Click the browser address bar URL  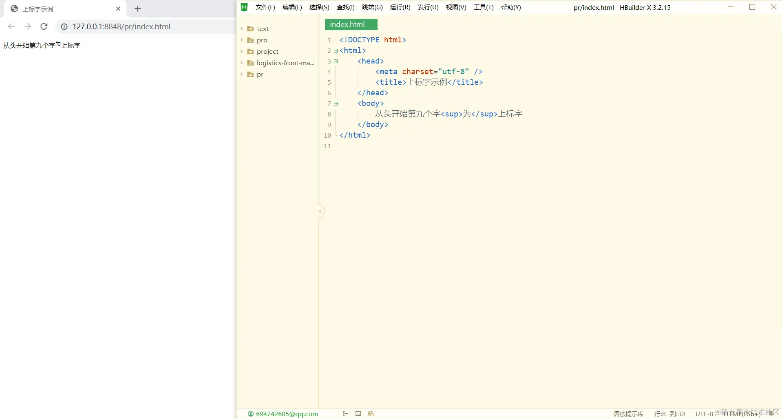point(121,26)
